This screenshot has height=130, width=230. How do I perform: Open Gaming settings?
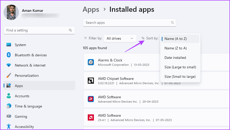[39, 116]
